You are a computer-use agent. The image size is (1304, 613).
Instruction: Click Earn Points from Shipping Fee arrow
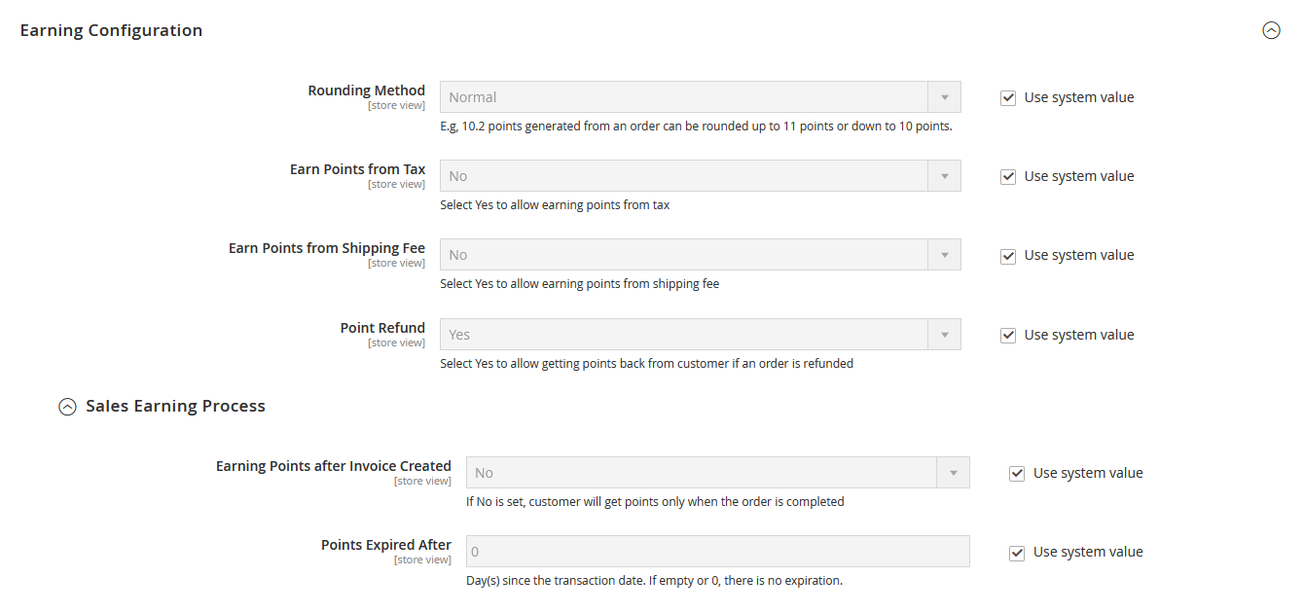(944, 255)
